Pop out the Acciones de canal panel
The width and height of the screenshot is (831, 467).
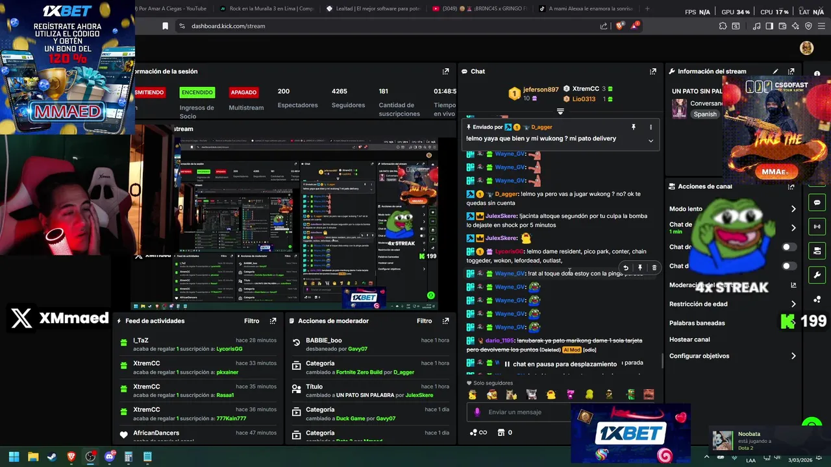[x=791, y=186]
